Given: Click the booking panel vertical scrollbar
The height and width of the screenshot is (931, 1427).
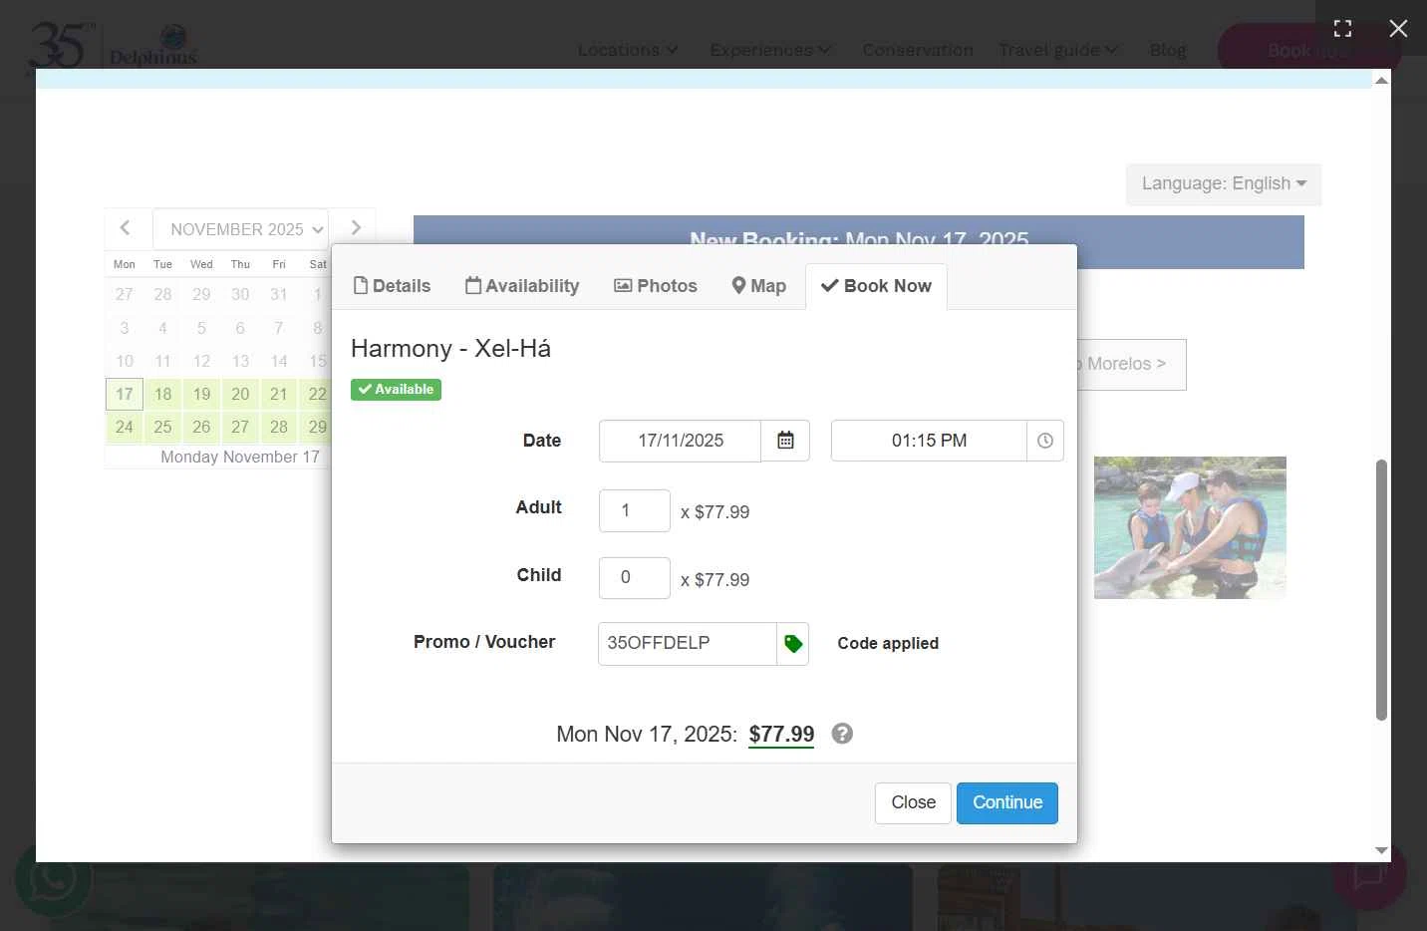Looking at the screenshot, I should point(1381,589).
